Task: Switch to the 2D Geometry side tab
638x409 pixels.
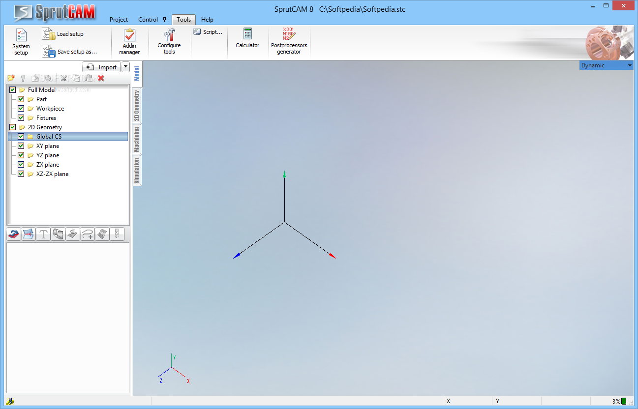Action: pos(137,106)
